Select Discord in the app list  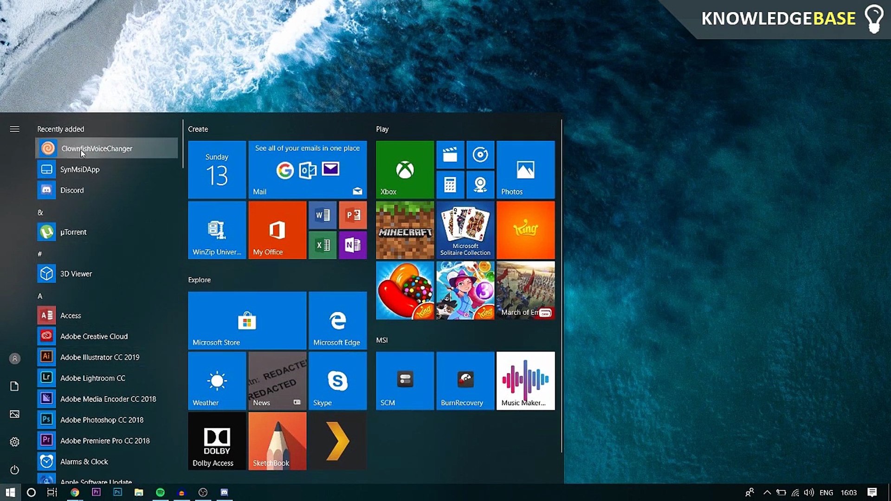72,190
